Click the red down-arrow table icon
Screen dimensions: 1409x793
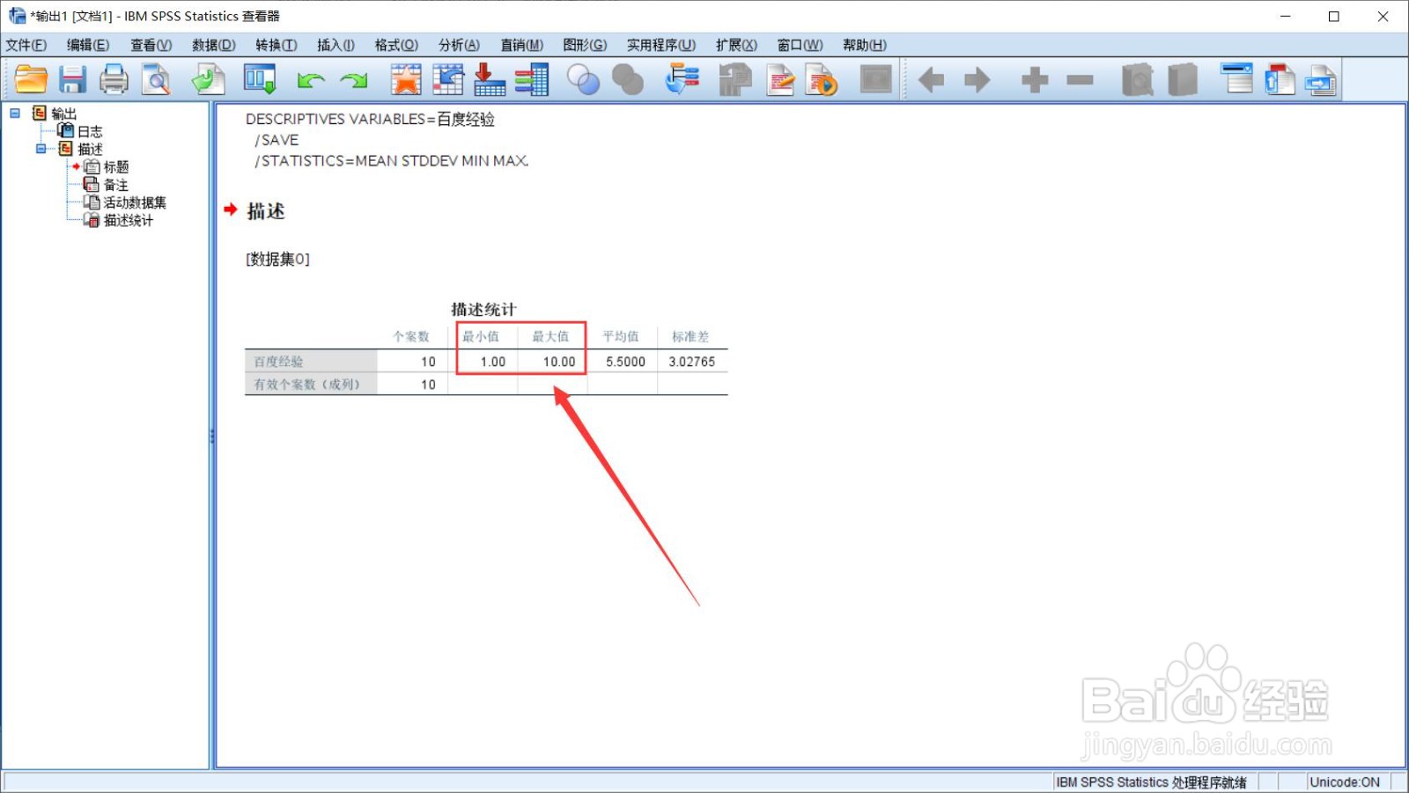(x=489, y=80)
